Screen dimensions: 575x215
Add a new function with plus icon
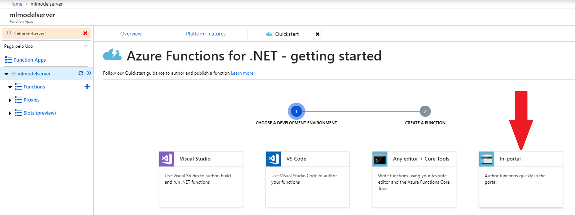(87, 87)
